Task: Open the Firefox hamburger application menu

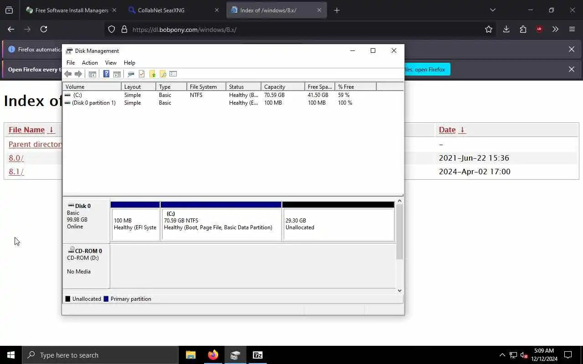Action: [572, 29]
